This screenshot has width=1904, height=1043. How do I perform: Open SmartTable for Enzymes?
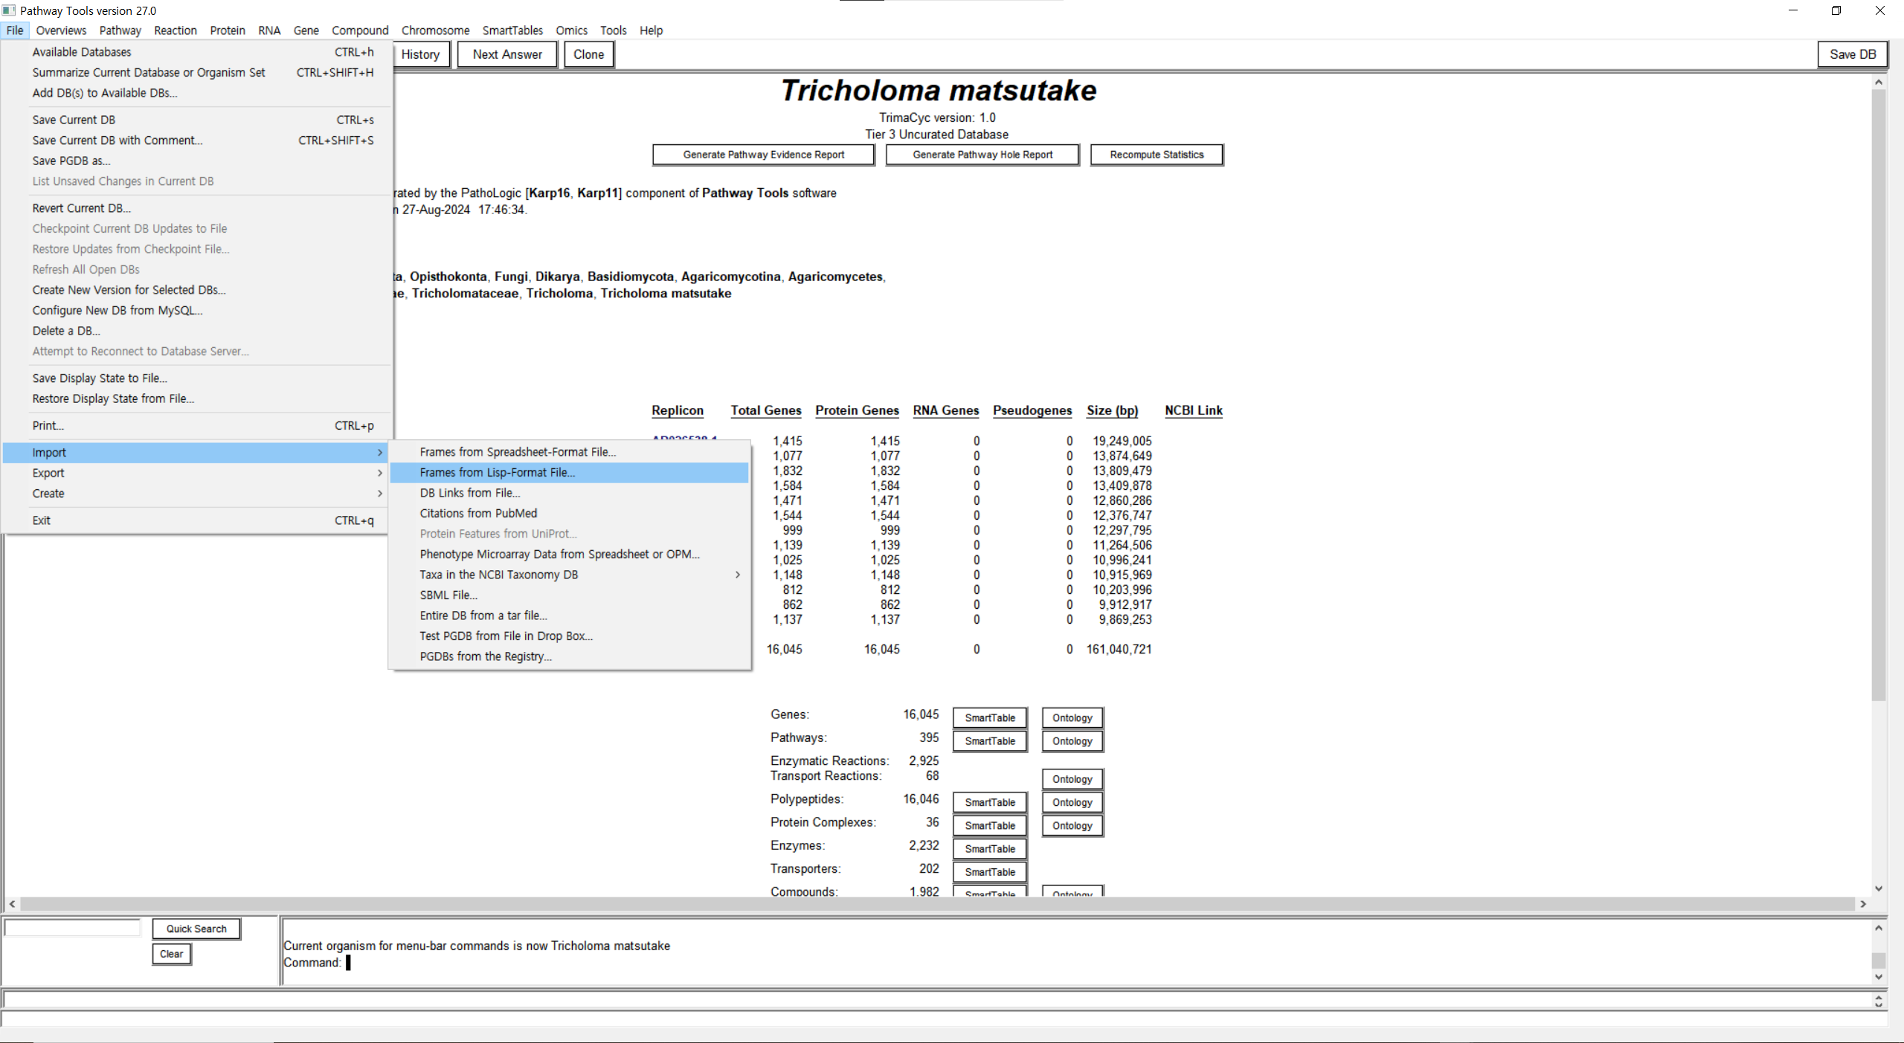pos(990,849)
